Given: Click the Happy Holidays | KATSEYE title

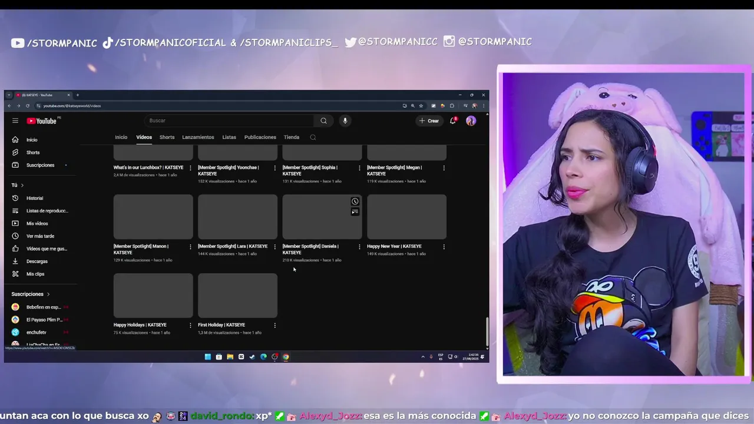Looking at the screenshot, I should 140,325.
